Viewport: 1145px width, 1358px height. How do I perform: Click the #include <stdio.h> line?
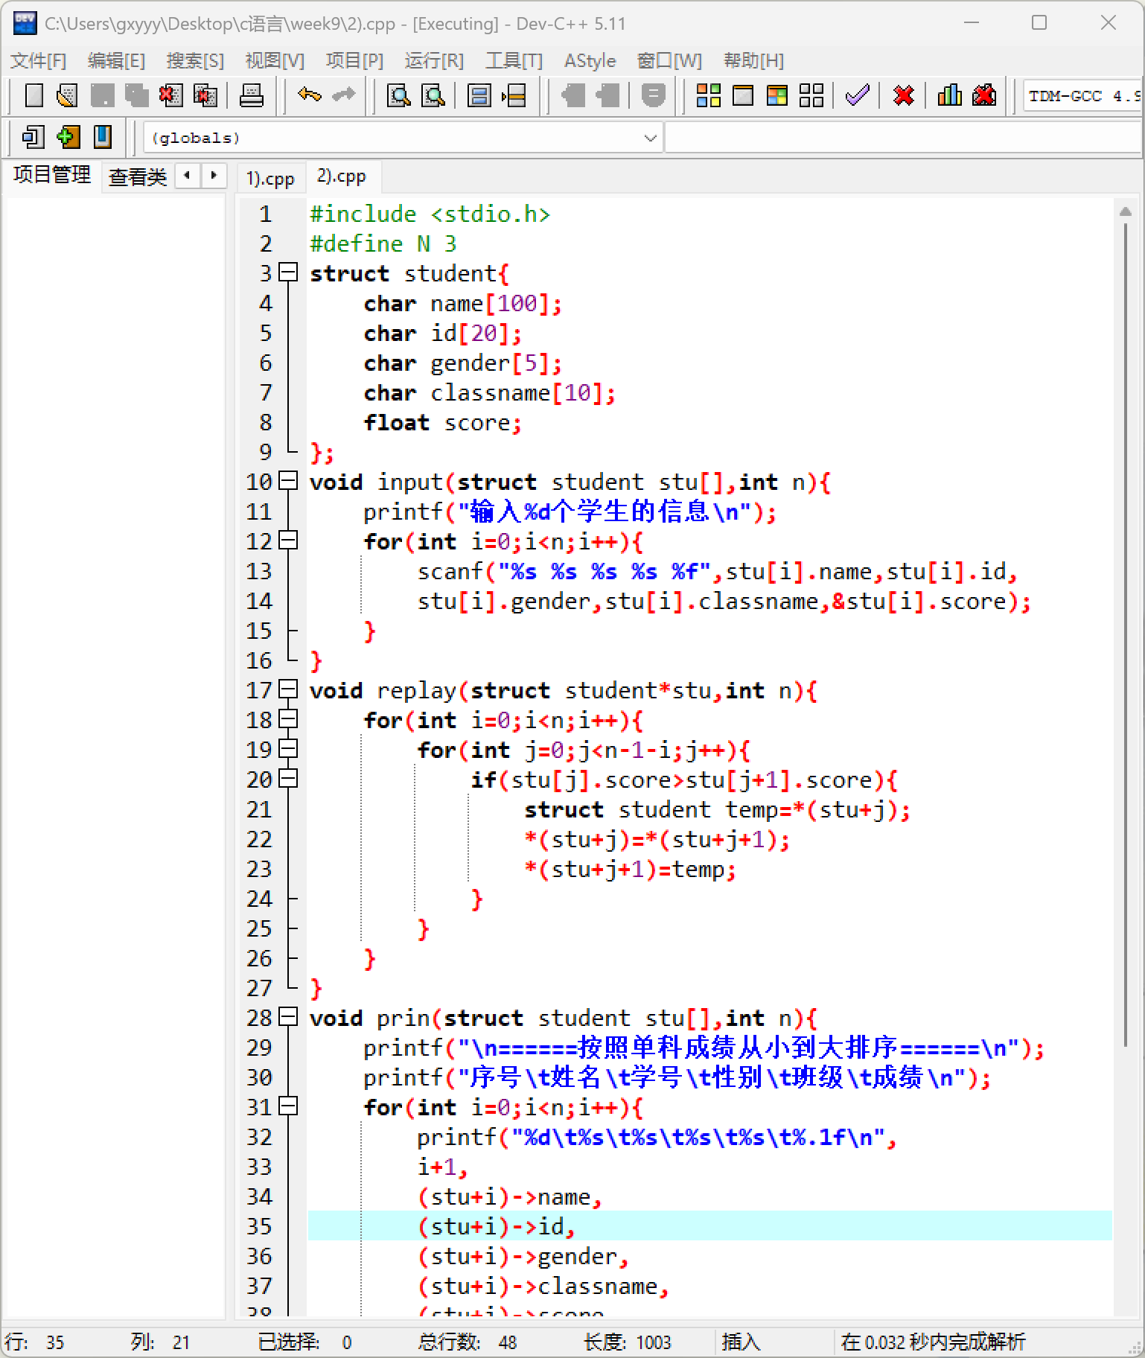coord(430,214)
